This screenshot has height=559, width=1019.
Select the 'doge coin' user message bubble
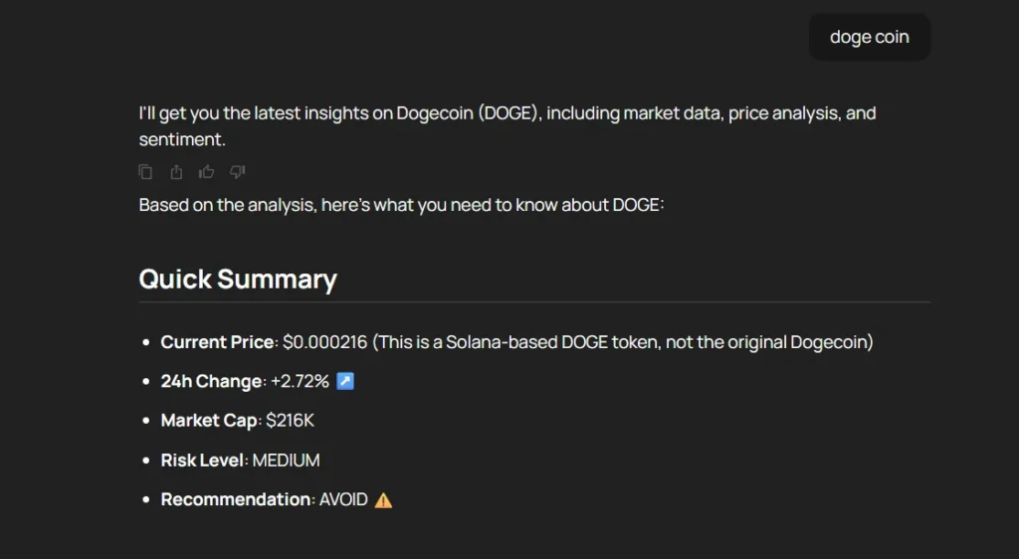870,37
